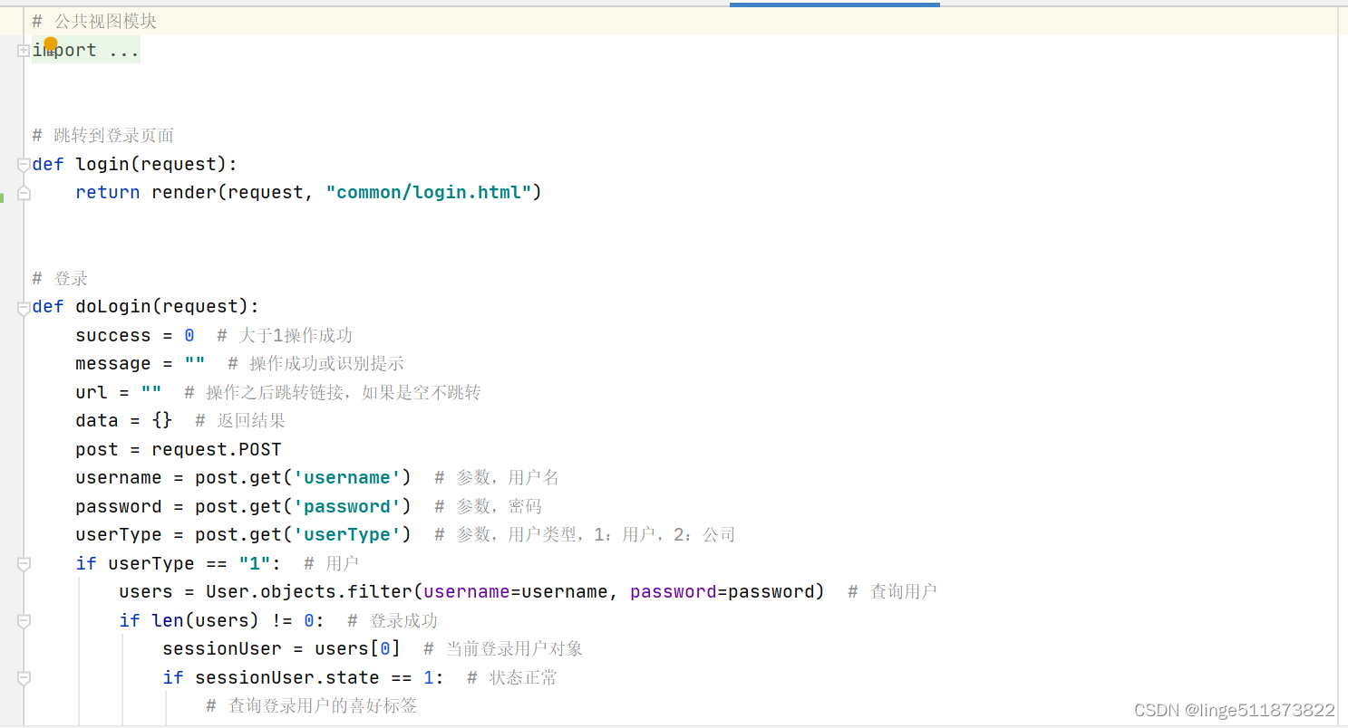Click fold end marker beside return render line
The image size is (1348, 728).
pos(24,193)
